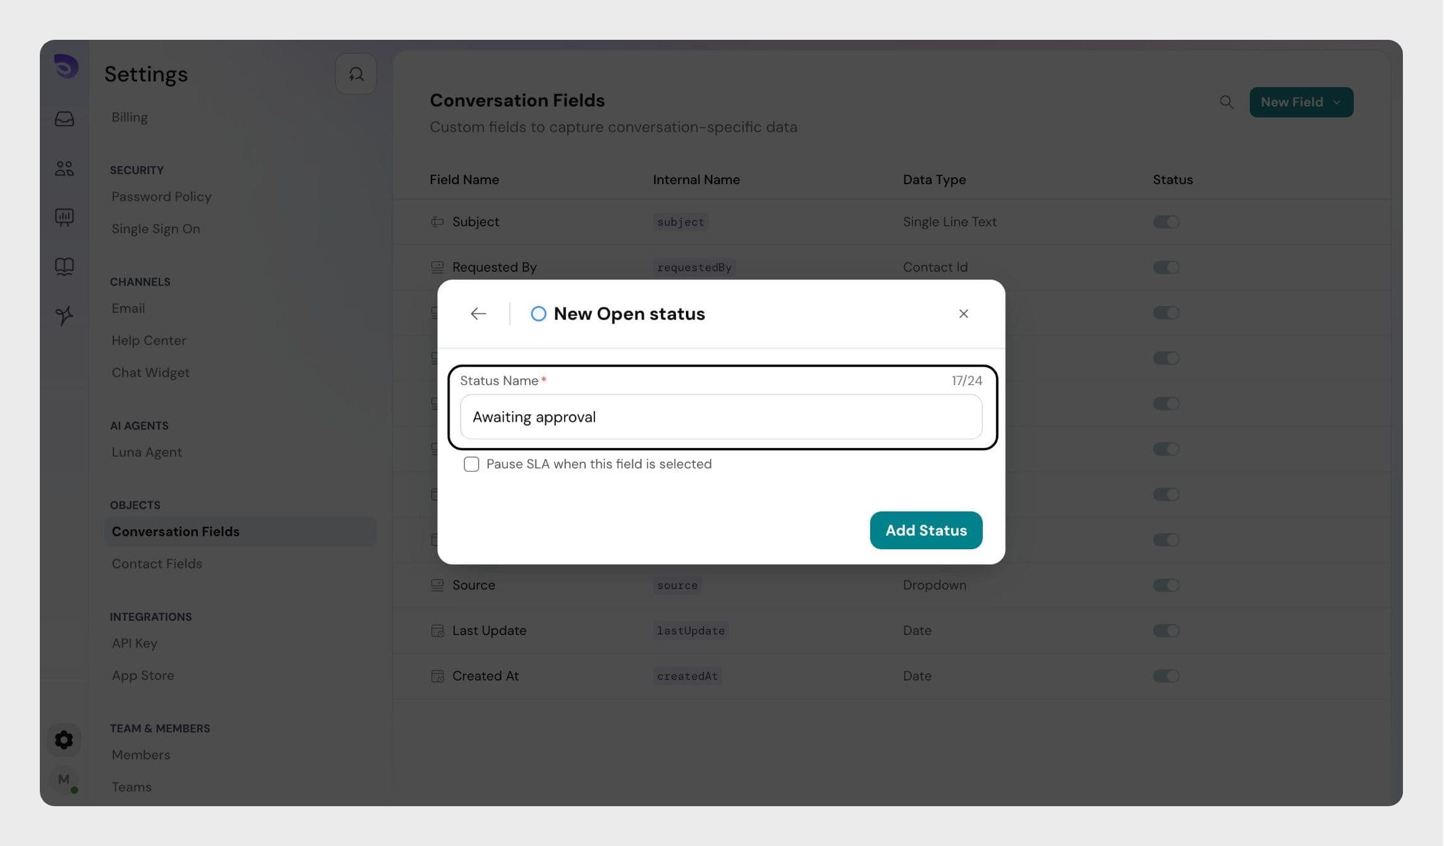The width and height of the screenshot is (1444, 846).
Task: Go to the Chat Widget settings
Action: click(150, 373)
